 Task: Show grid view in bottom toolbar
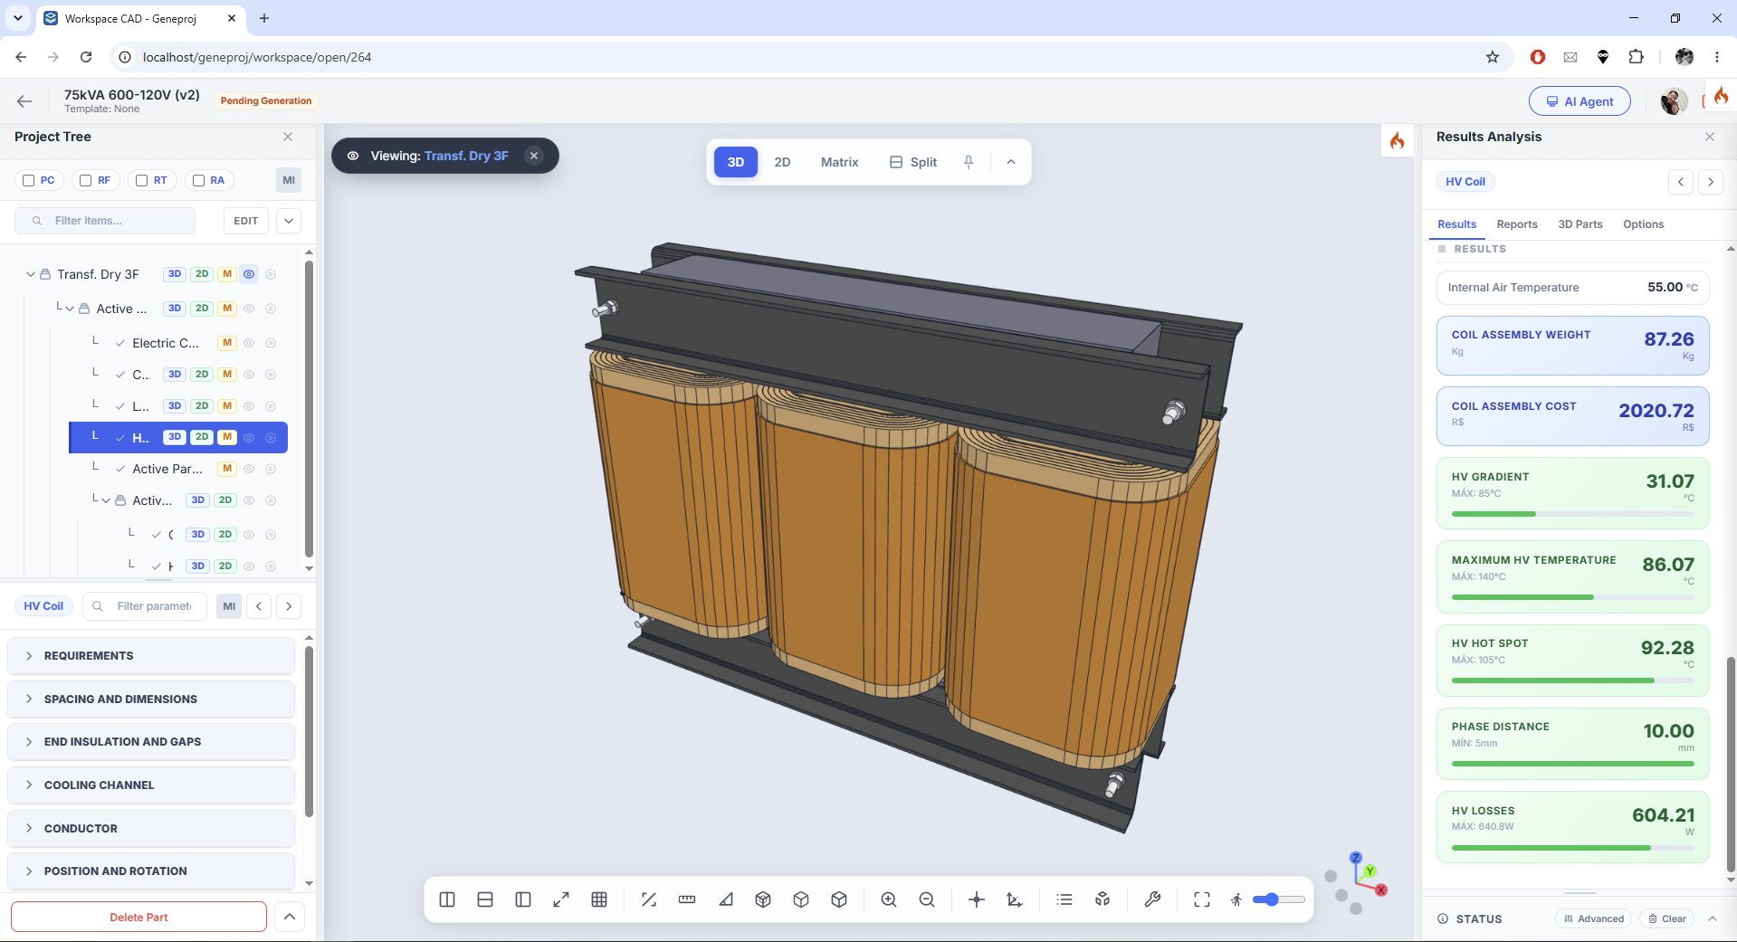[x=599, y=899]
